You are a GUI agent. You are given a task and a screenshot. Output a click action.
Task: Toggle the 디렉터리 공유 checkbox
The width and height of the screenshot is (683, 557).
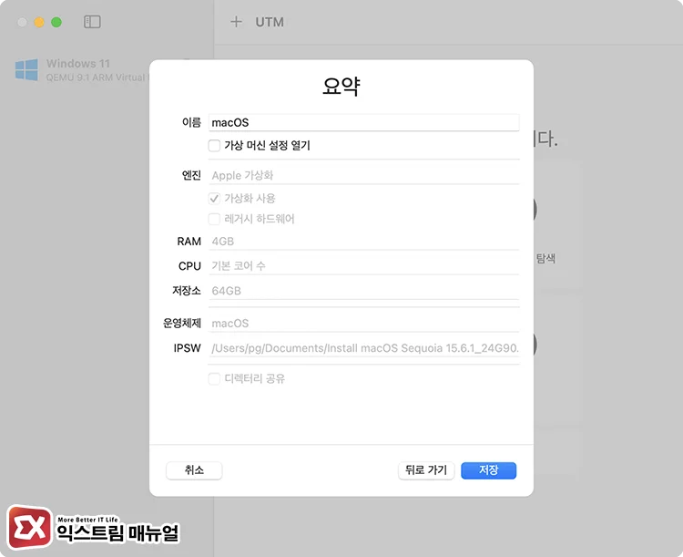click(x=214, y=378)
